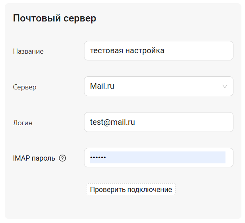Click empty panel area below the check button
The image size is (245, 223).
[123, 207]
